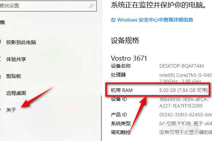Viewport: 212px width, 141px height.
Task: Select the 8.00 GB RAM value
Action: 184,90
